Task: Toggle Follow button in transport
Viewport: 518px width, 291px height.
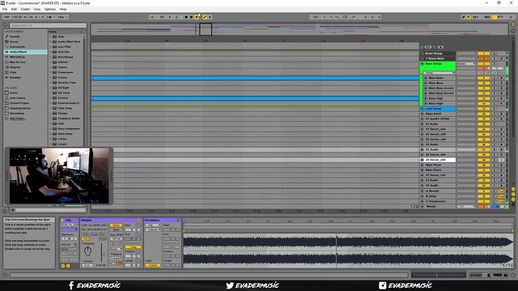Action: [x=151, y=17]
